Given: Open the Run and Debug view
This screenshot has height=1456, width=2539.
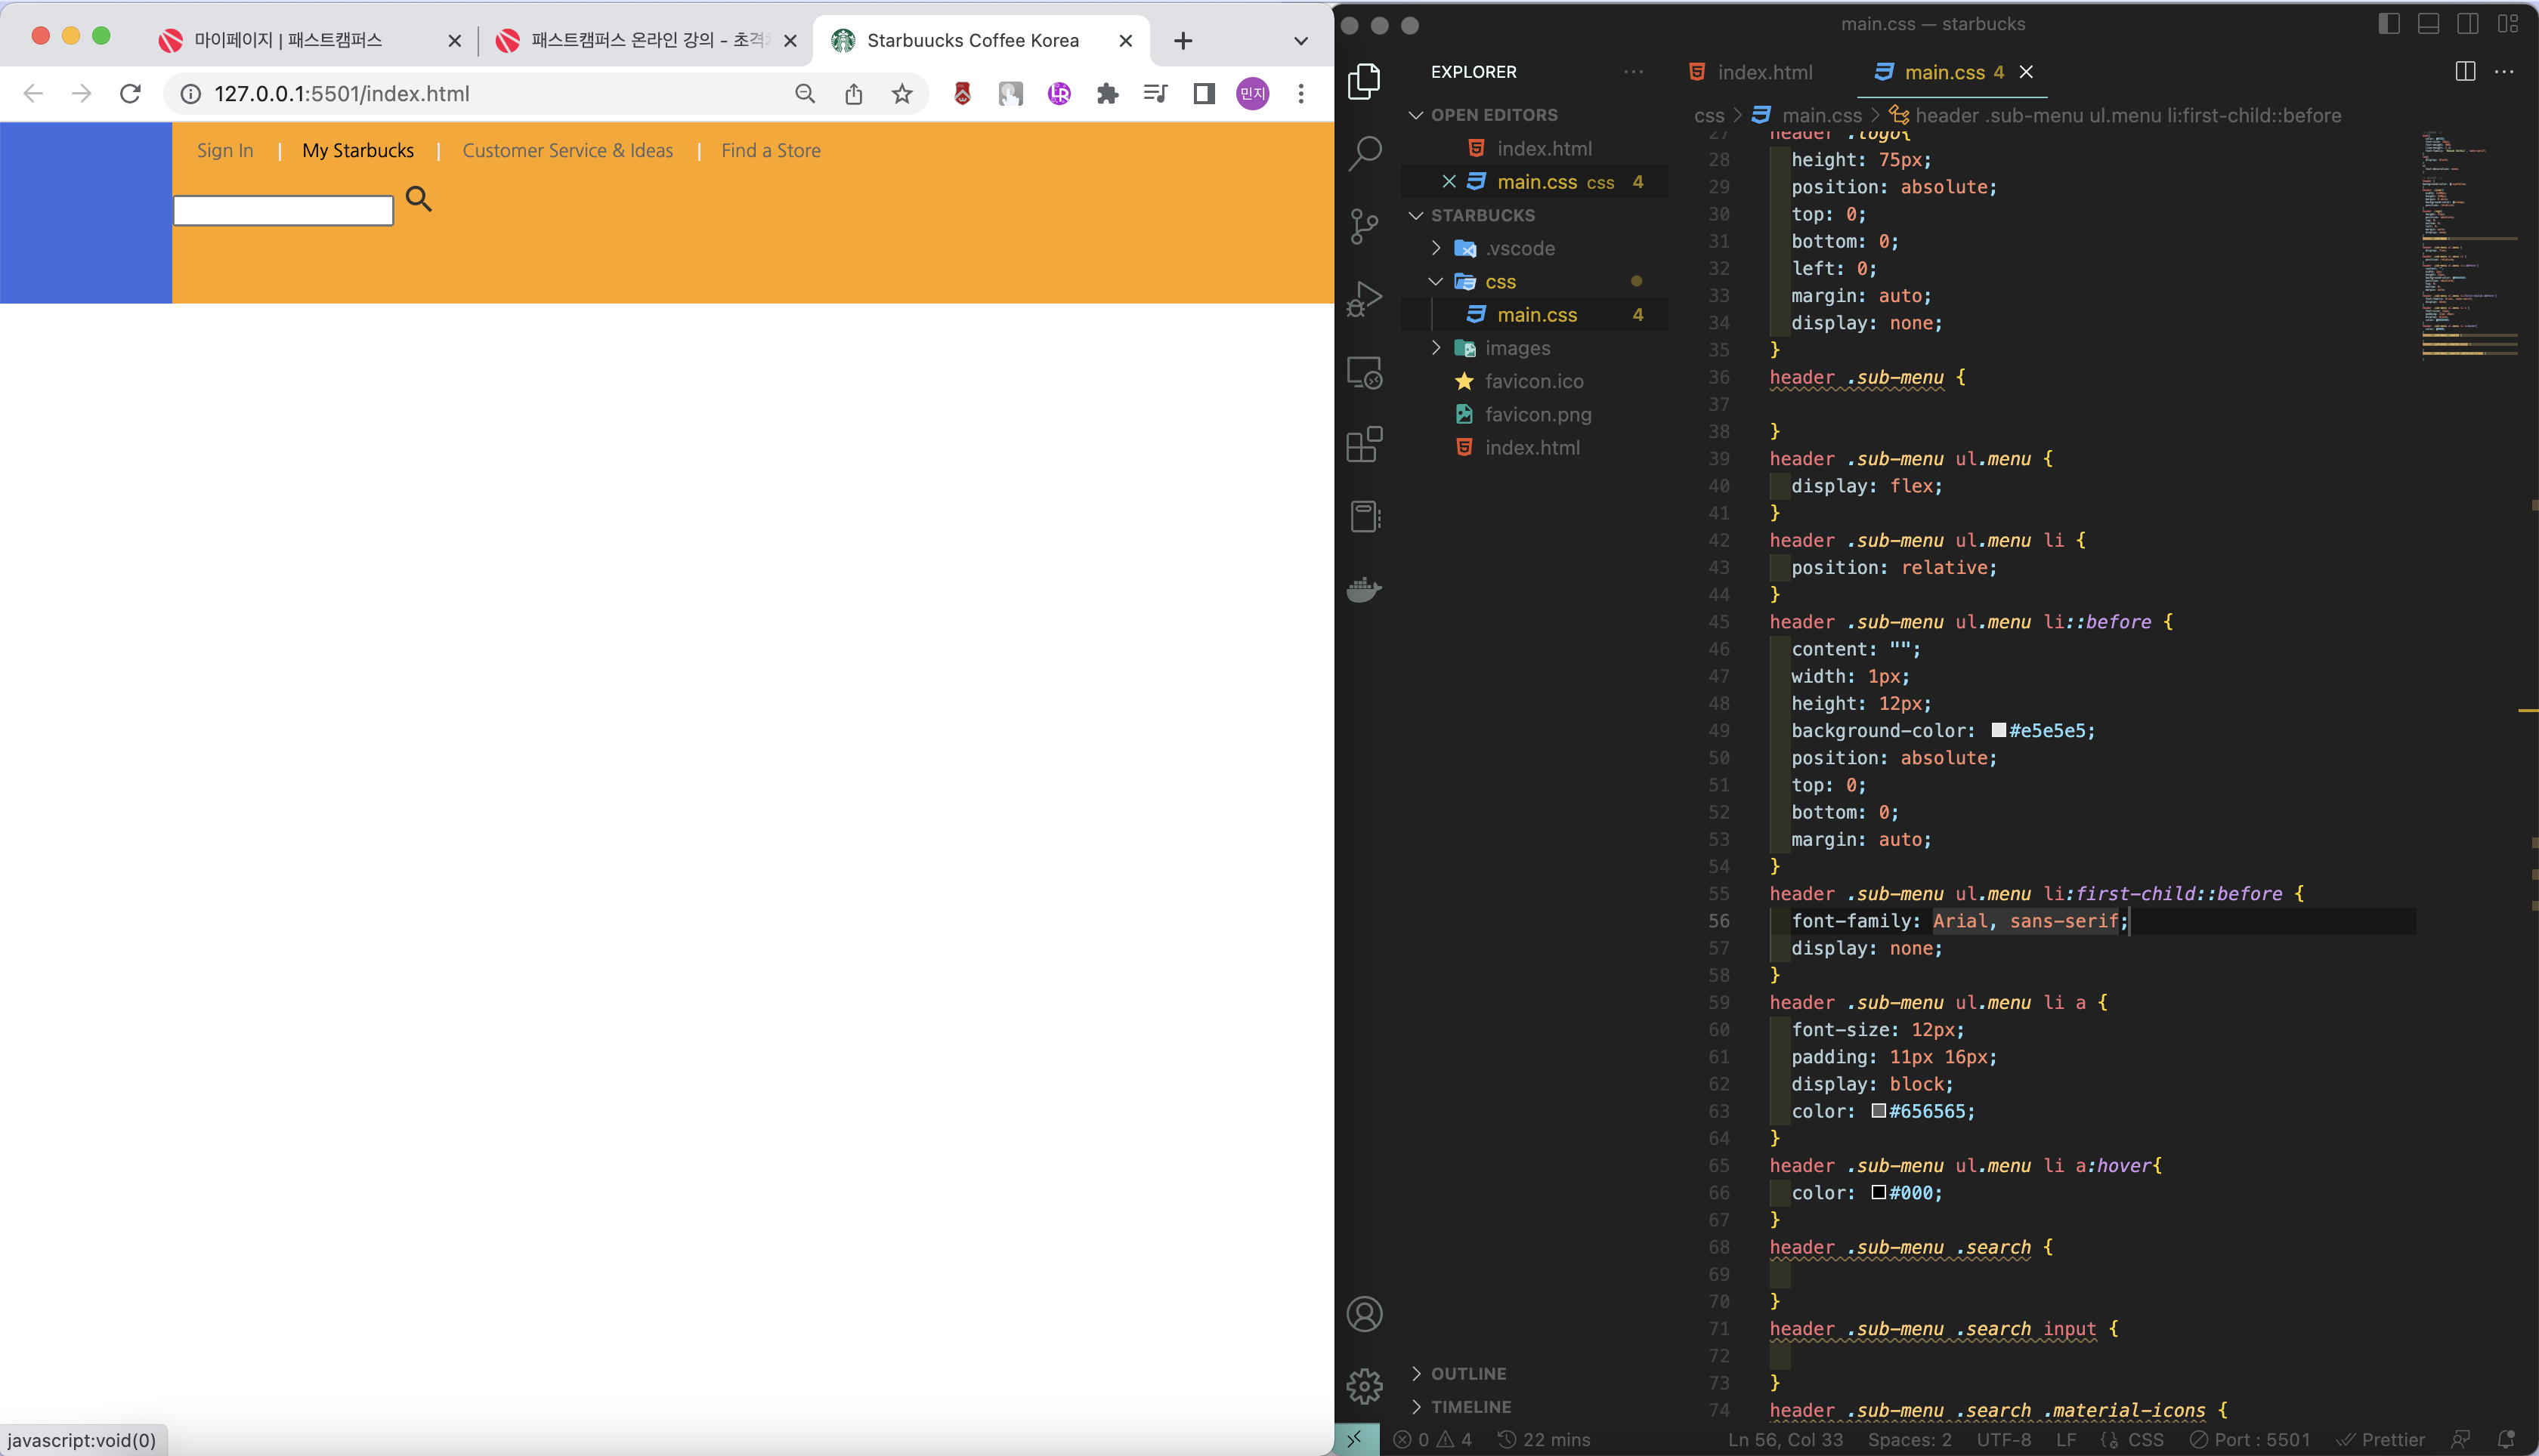Looking at the screenshot, I should click(x=1365, y=298).
